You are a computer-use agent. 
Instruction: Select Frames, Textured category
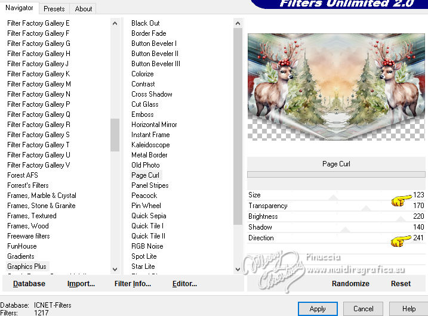(x=32, y=216)
